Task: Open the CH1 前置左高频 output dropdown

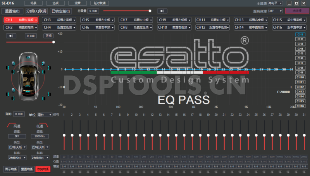Action: (21, 20)
